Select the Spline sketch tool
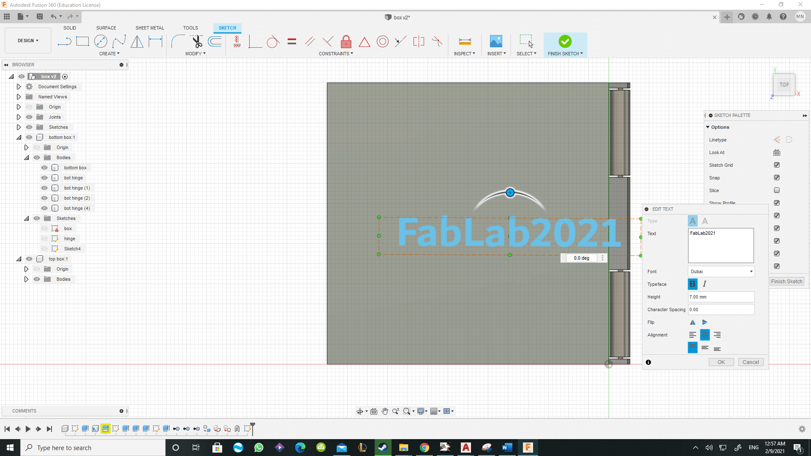 pyautogui.click(x=119, y=41)
